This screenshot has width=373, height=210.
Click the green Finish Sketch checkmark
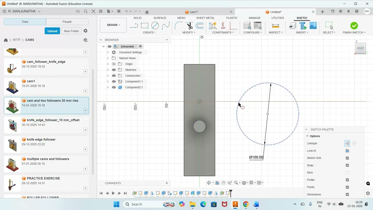coord(354,26)
